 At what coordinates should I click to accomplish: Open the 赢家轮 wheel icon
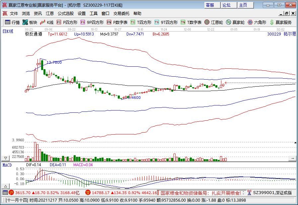click(228, 22)
